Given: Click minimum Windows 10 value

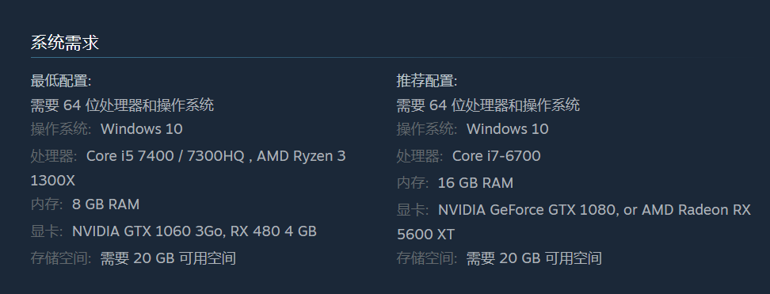Looking at the screenshot, I should 142,129.
